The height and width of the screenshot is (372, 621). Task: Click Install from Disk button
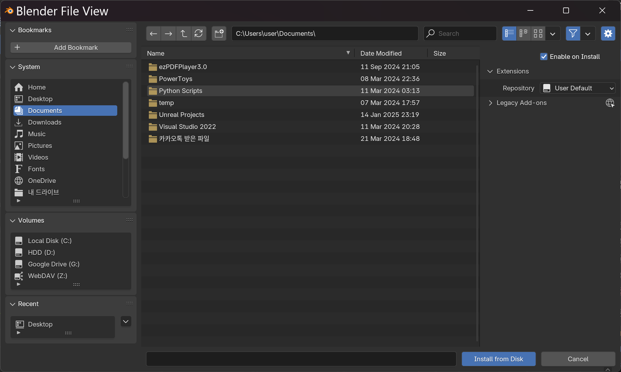[x=499, y=359]
